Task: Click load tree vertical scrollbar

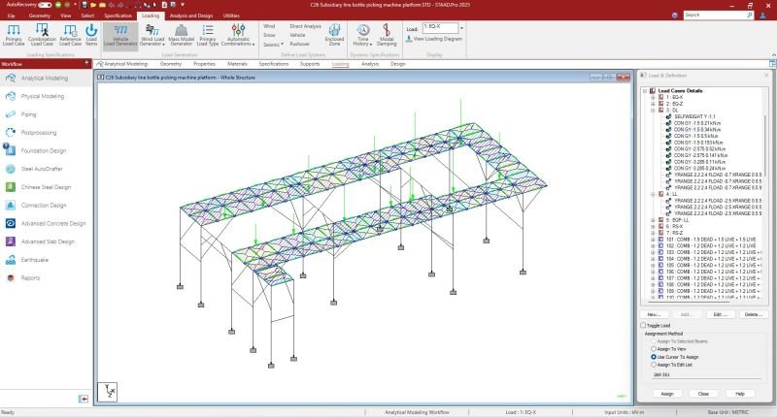Action: click(x=765, y=145)
